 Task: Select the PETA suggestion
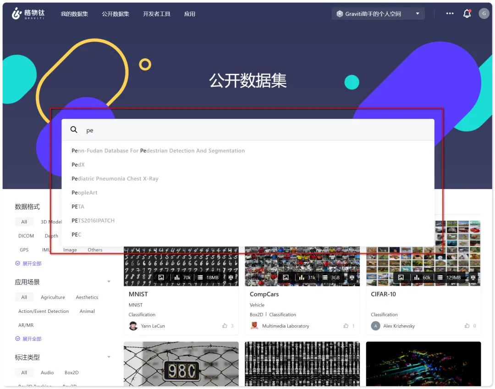click(x=248, y=206)
